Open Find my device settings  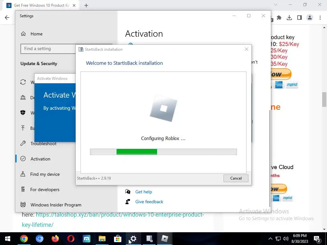45,174
